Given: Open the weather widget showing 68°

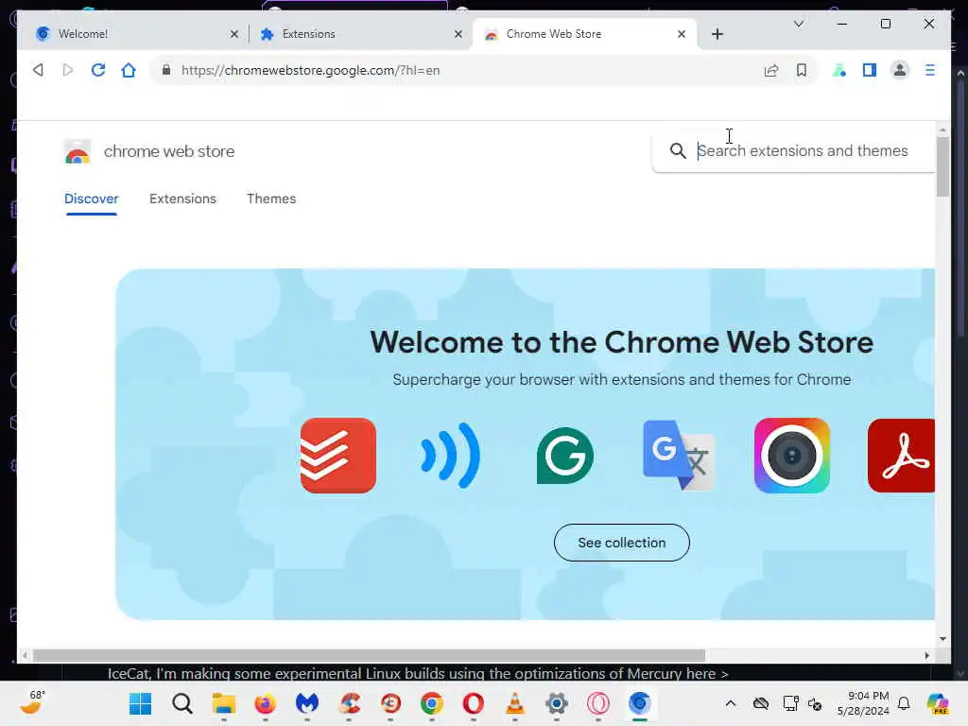Looking at the screenshot, I should [x=32, y=702].
